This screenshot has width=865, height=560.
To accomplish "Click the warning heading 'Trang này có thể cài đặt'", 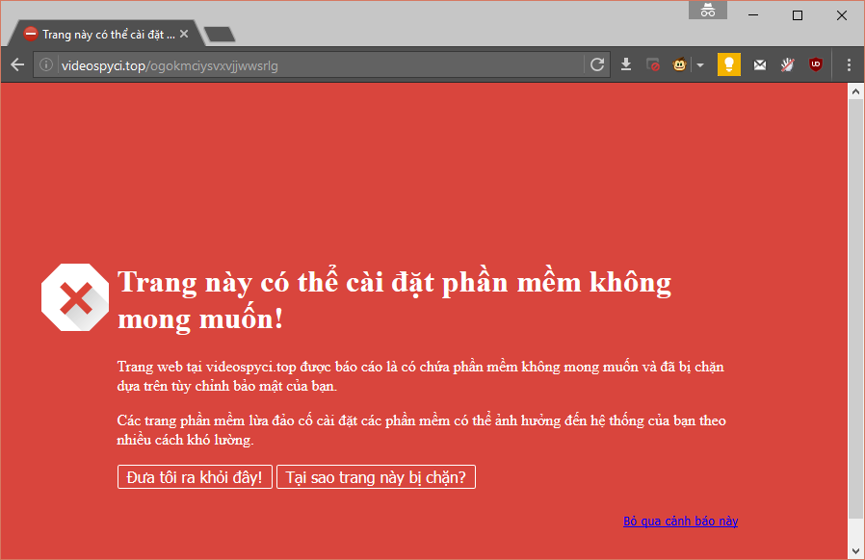I will point(394,300).
